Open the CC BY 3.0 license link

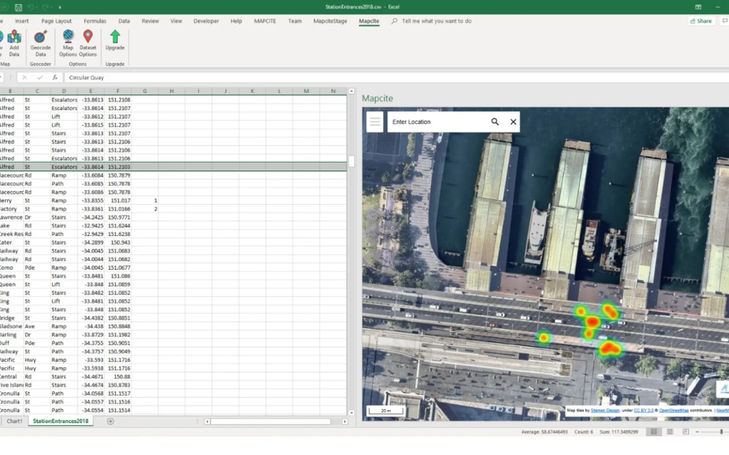tap(643, 410)
